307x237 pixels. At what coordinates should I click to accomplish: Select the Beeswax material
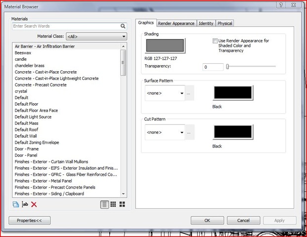pos(67,53)
